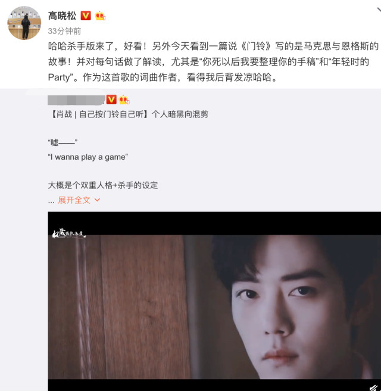Viewport: 381px width, 391px height.
Task: Open 高晓松's round profile avatar
Action: tap(24, 23)
